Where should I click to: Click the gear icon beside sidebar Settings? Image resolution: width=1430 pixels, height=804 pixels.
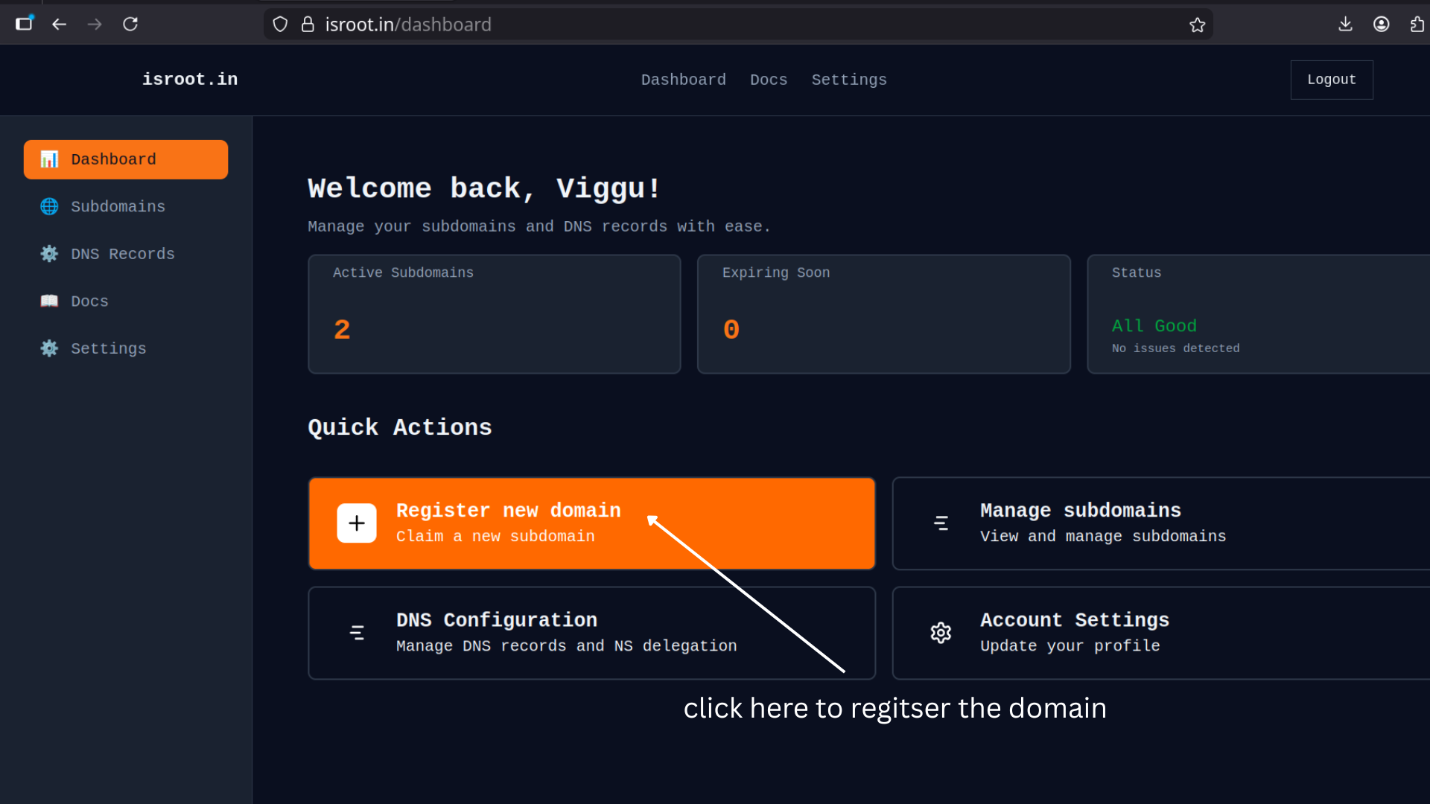(x=49, y=348)
